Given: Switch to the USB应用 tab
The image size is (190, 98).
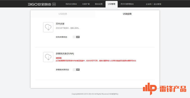Looking at the screenshot, I should click(x=127, y=14).
